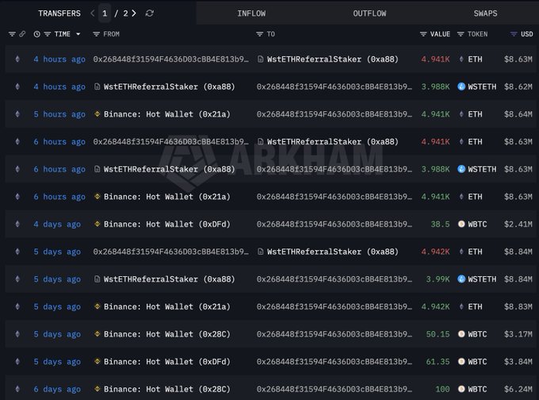Click the $2.41M USD amount
539x400 pixels.
click(518, 224)
